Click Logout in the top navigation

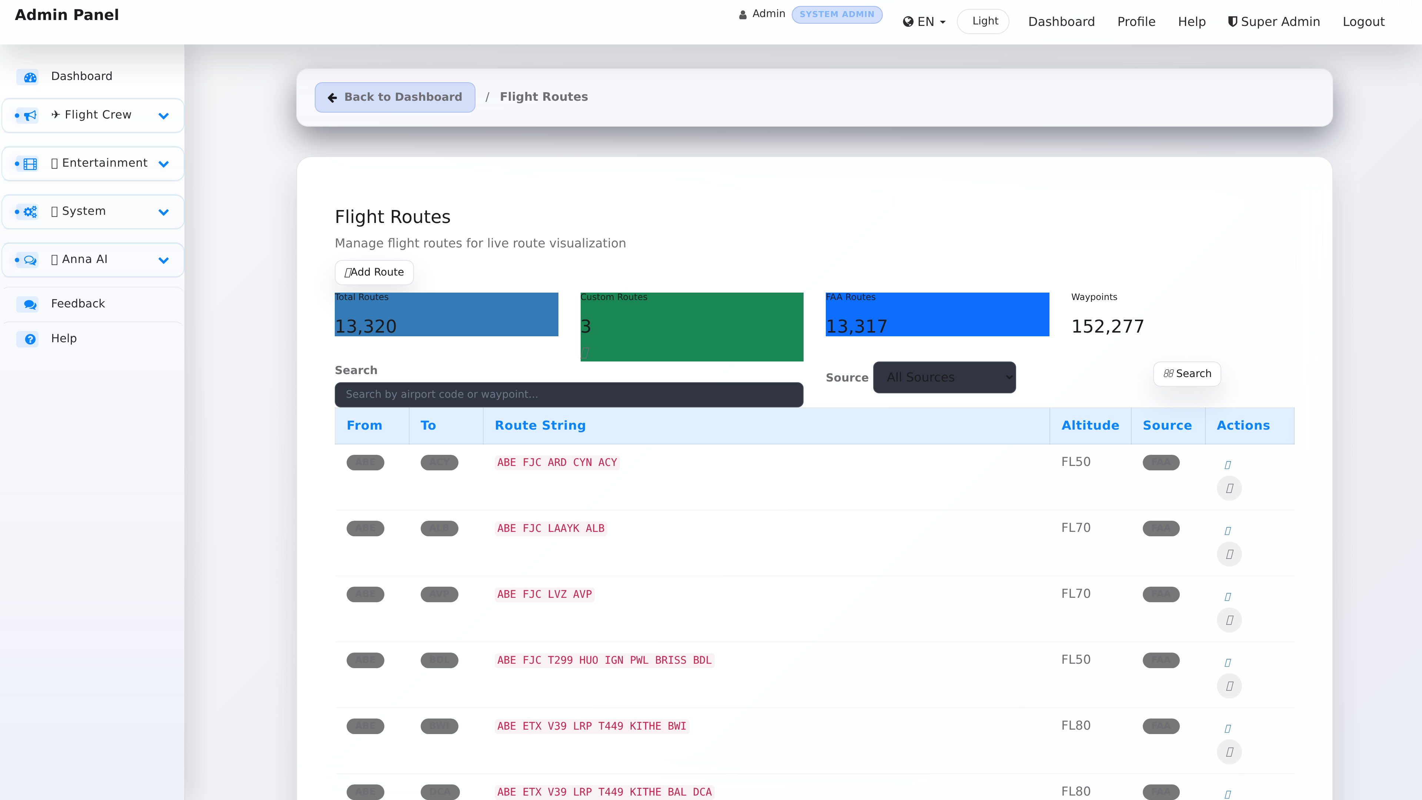click(1363, 21)
